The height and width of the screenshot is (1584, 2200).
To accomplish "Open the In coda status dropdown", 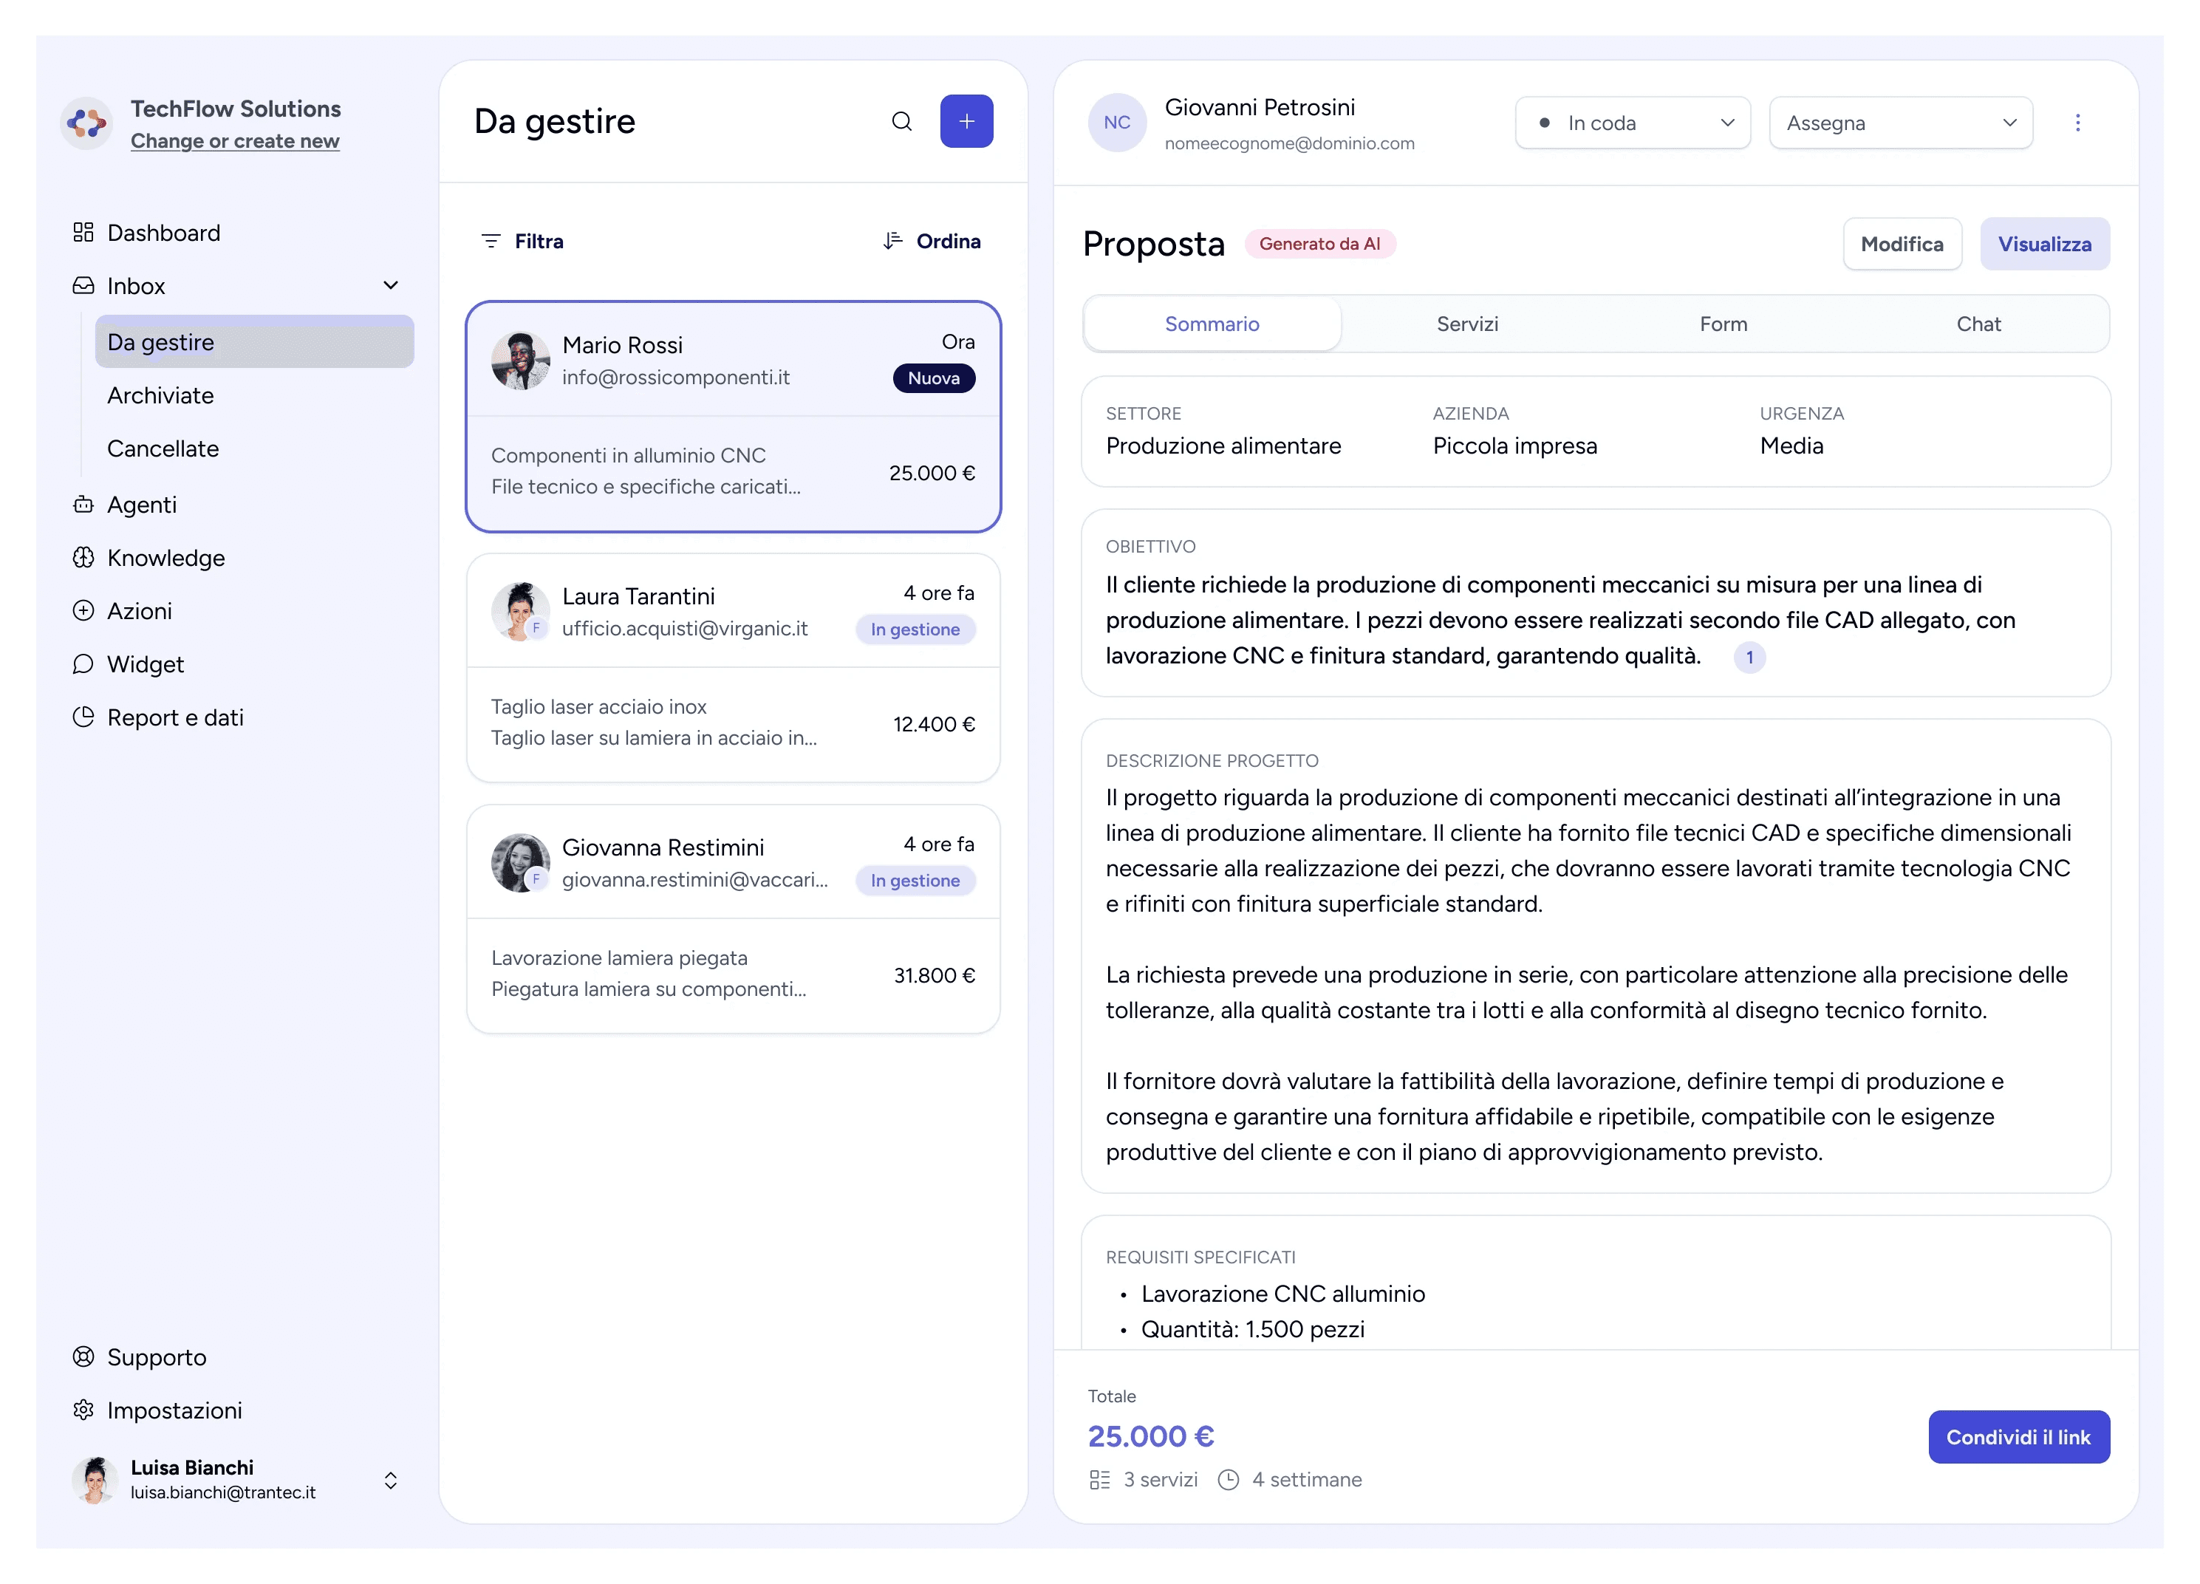I will click(1632, 123).
